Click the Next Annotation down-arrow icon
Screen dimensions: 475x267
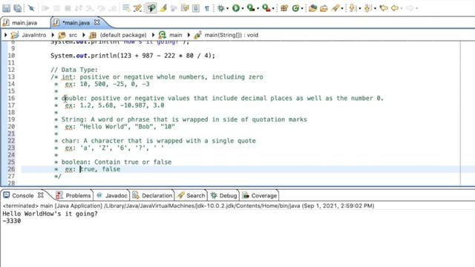(x=353, y=8)
